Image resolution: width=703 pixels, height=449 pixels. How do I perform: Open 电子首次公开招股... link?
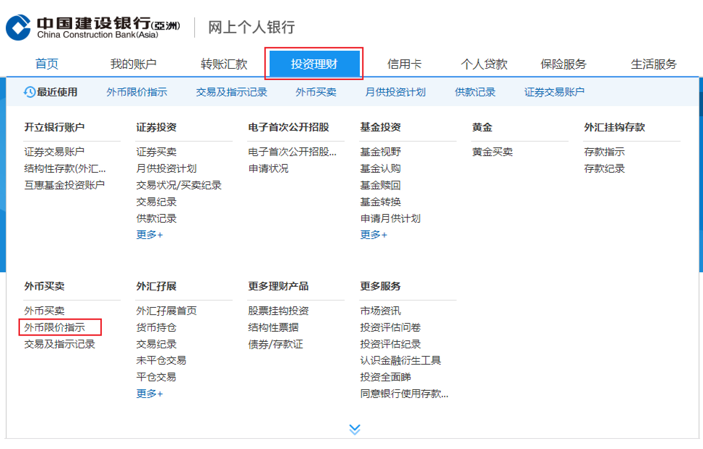[x=292, y=152]
